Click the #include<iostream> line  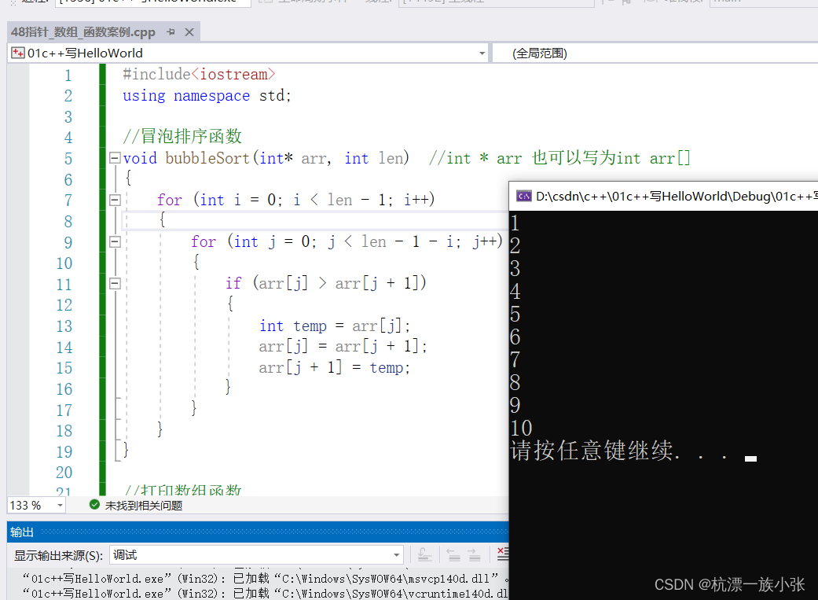[199, 74]
